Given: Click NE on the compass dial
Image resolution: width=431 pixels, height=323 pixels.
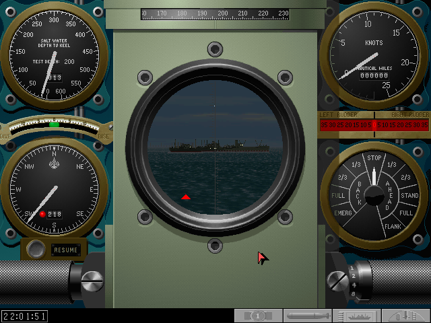Looking at the screenshot, I should tap(80, 166).
